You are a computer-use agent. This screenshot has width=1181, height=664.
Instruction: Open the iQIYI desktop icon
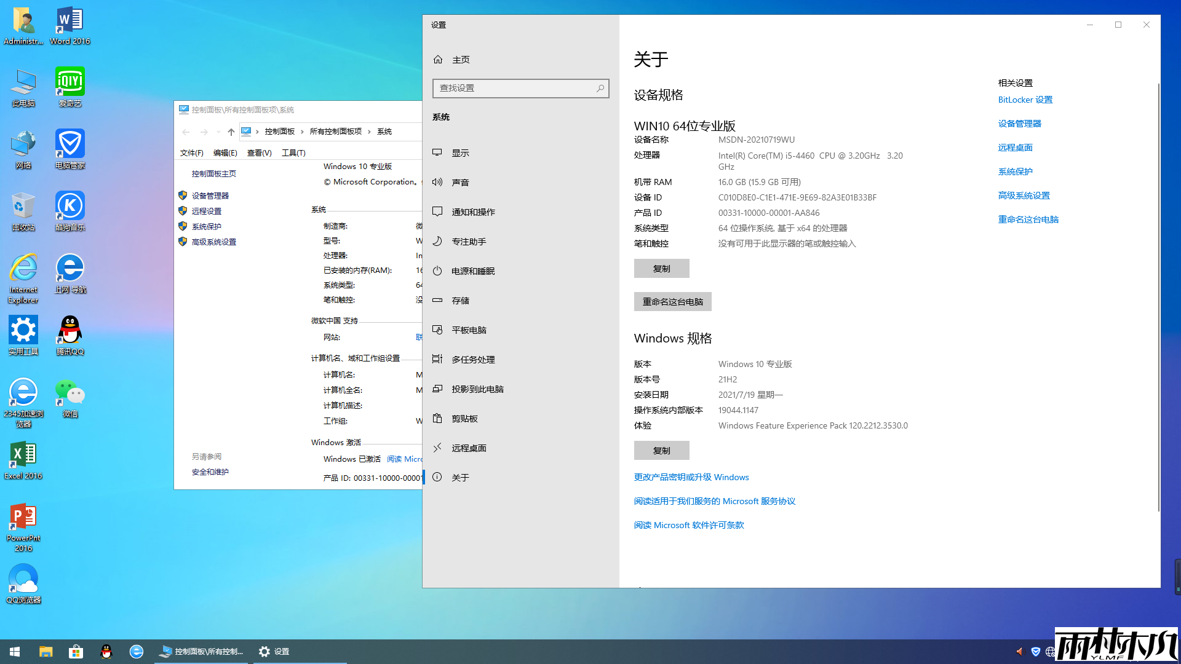coord(70,87)
